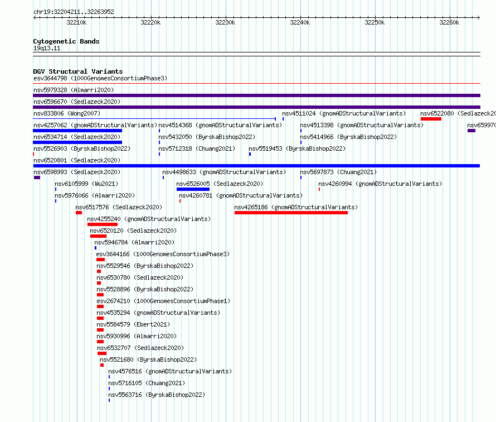Screen dimensions: 496x422
Task: Click the chr19:32204211..32263952 coordinates label
Action: 74,12
